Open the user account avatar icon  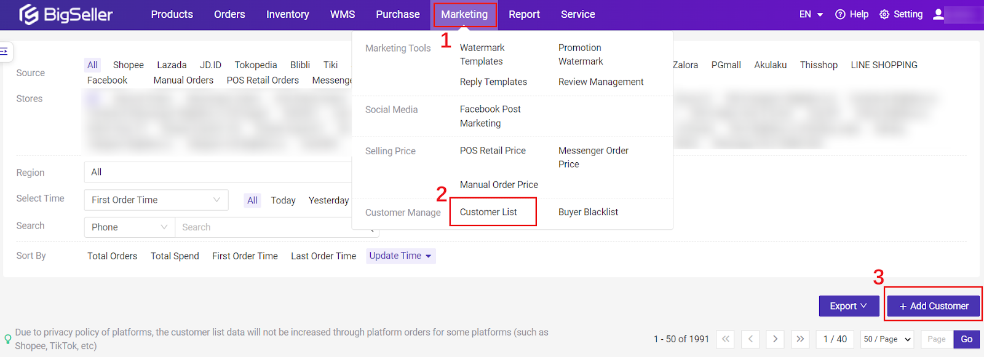(938, 14)
